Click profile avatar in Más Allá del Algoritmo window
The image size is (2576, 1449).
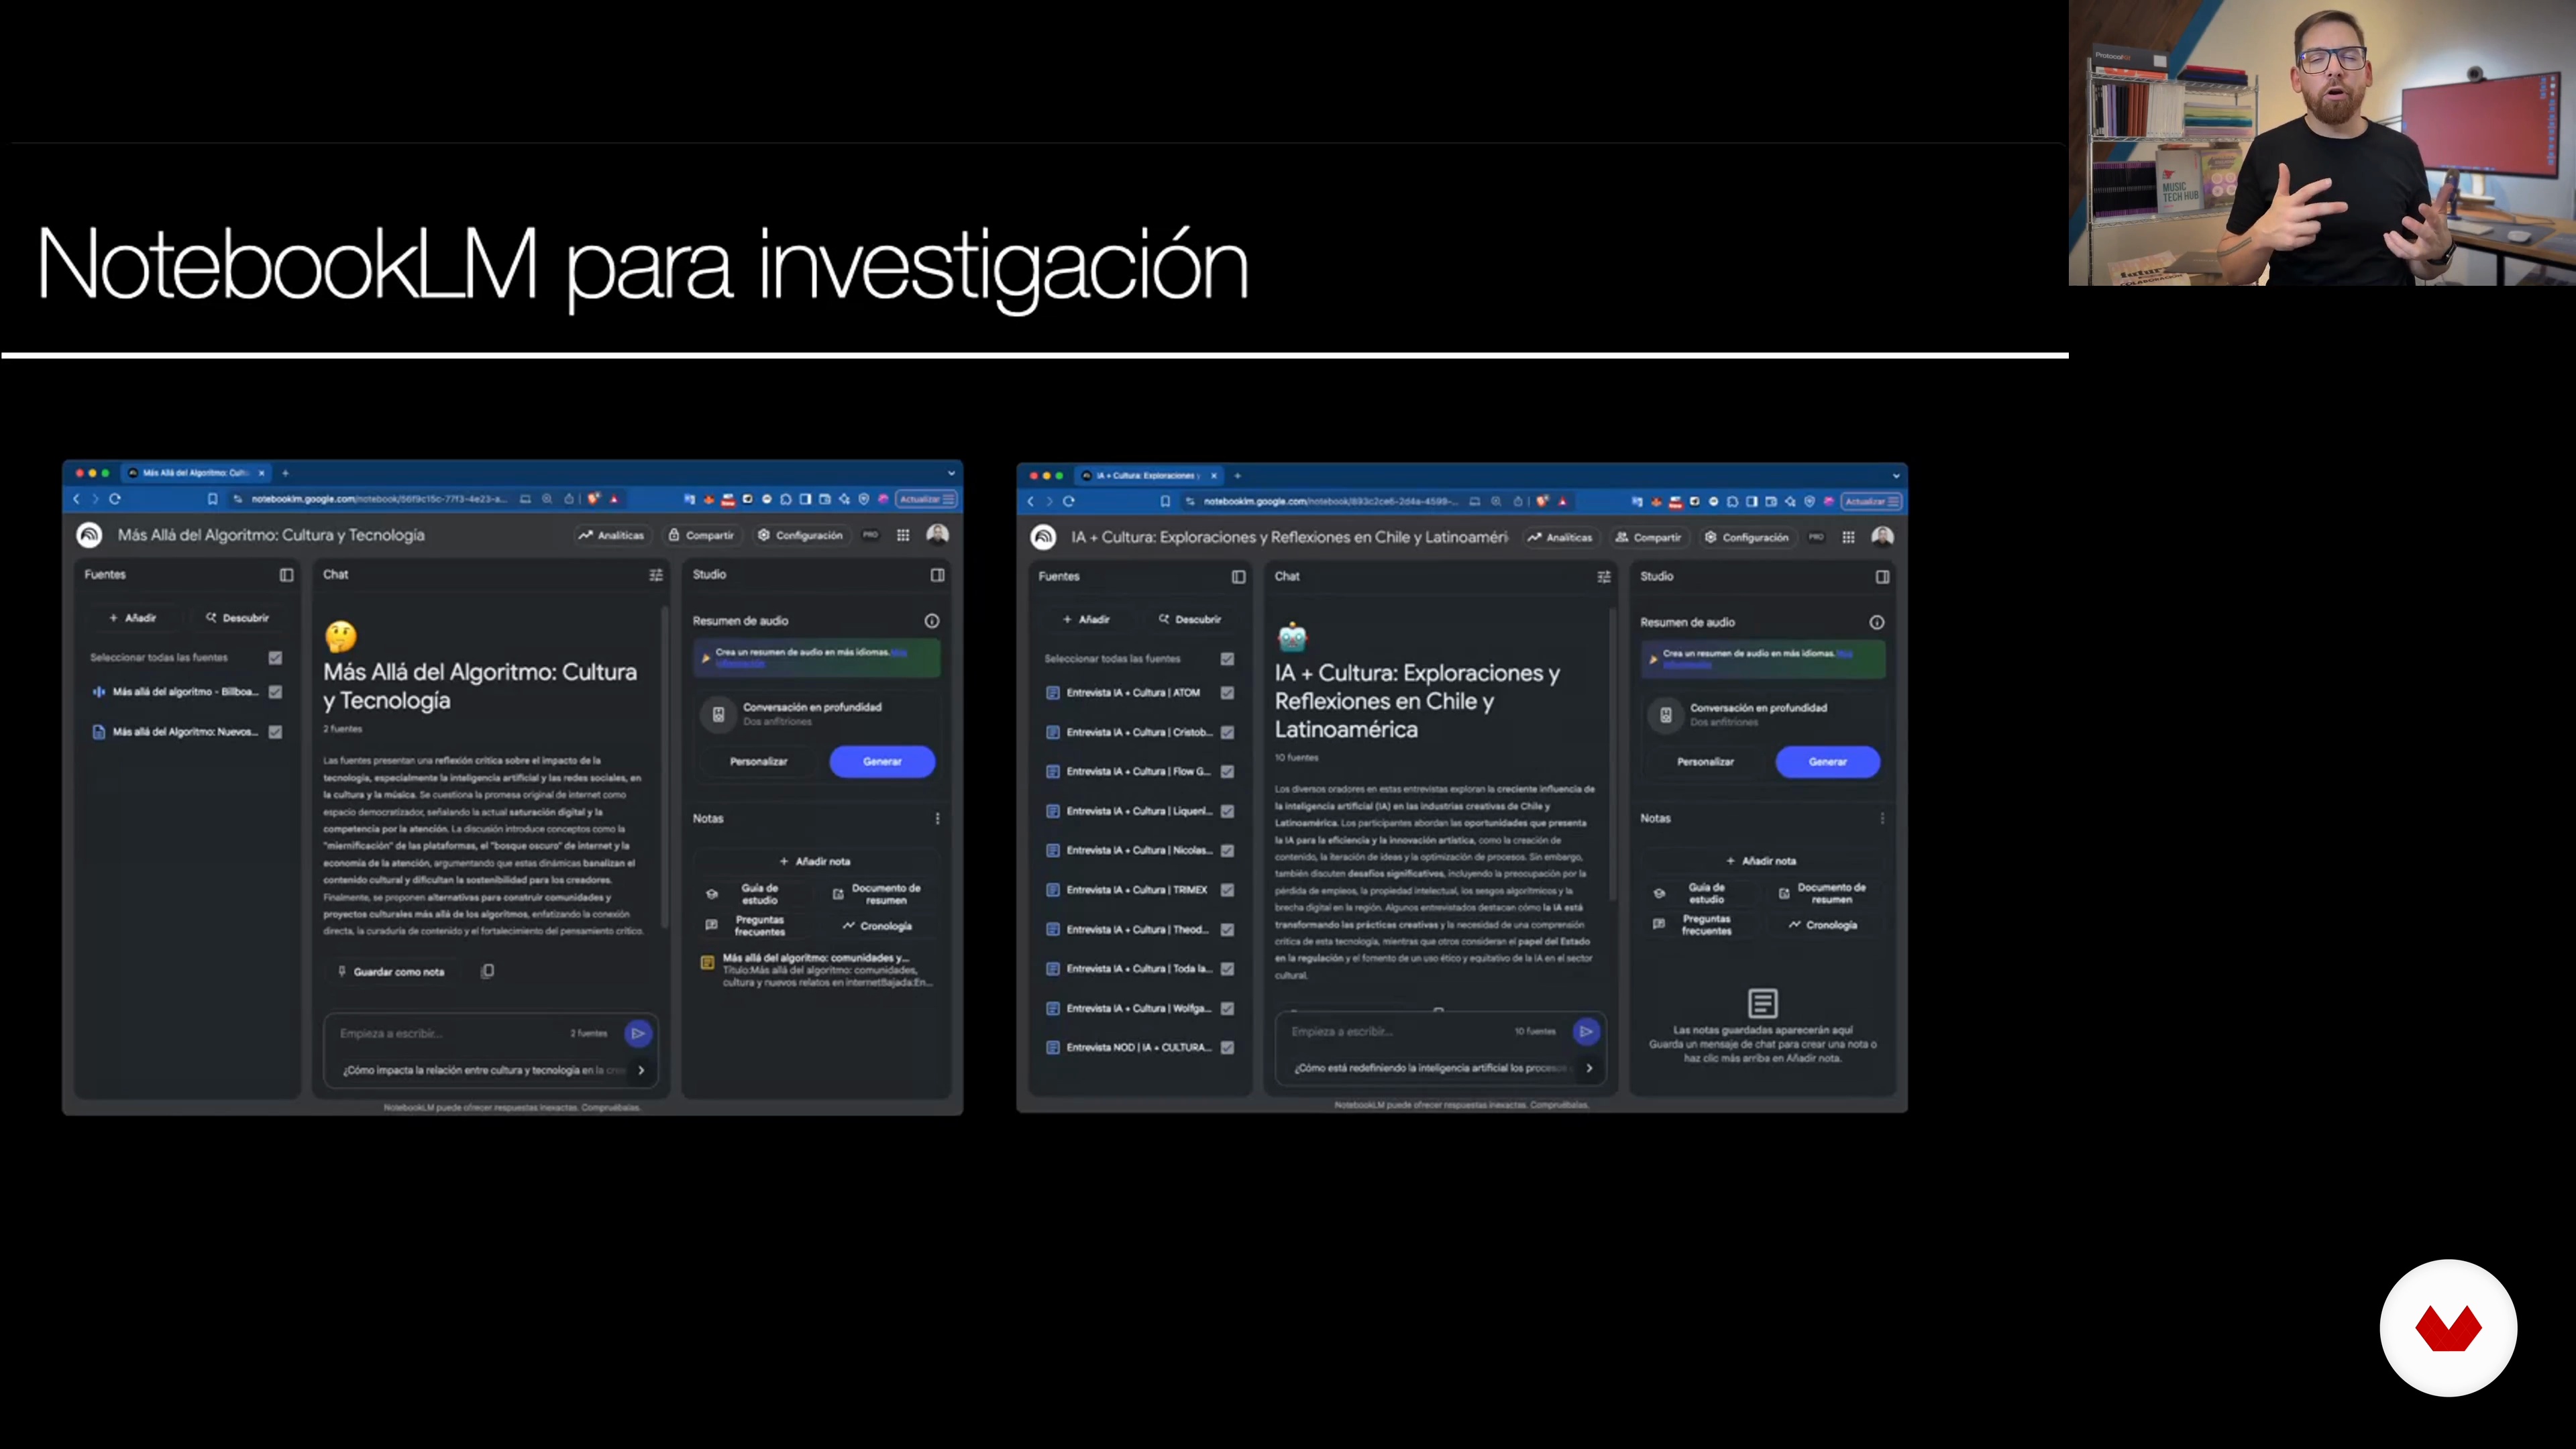[x=937, y=535]
